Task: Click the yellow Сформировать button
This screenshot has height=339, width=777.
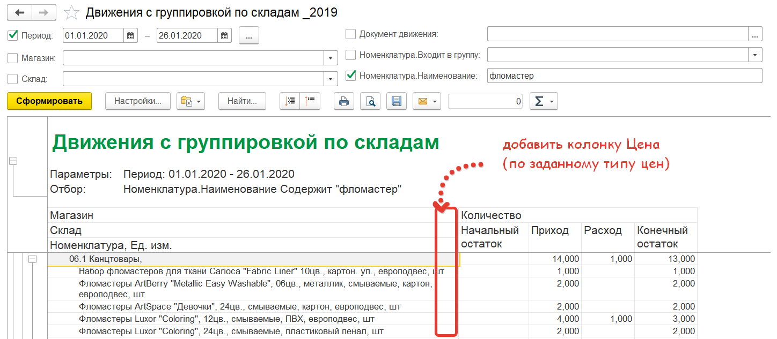Action: [49, 101]
